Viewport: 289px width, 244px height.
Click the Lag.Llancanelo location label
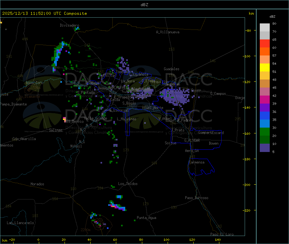click(20, 223)
